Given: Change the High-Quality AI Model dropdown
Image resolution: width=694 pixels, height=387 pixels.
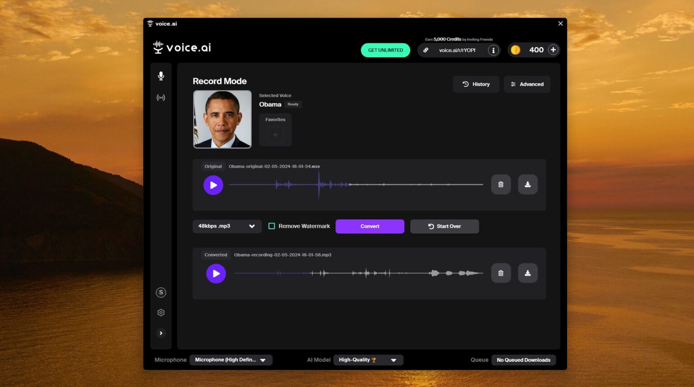Looking at the screenshot, I should click(368, 359).
